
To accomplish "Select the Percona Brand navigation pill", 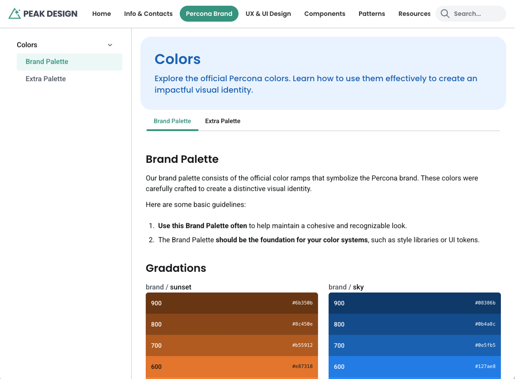I will [x=209, y=14].
